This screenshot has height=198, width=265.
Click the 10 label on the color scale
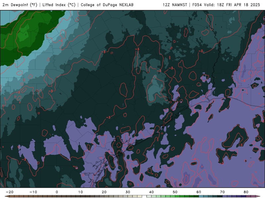pyautogui.click(x=80, y=192)
